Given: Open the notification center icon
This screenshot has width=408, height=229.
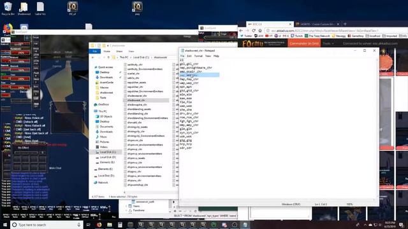Looking at the screenshot, I should (x=402, y=225).
